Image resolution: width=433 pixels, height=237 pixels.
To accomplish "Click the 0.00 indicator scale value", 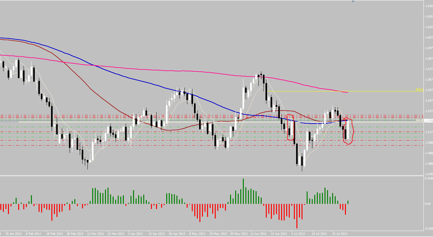I will coord(428,204).
